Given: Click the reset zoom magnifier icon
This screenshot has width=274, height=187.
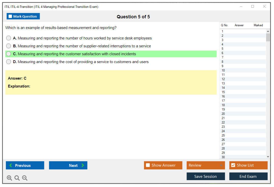Looking at the screenshot, I should click(17, 178).
